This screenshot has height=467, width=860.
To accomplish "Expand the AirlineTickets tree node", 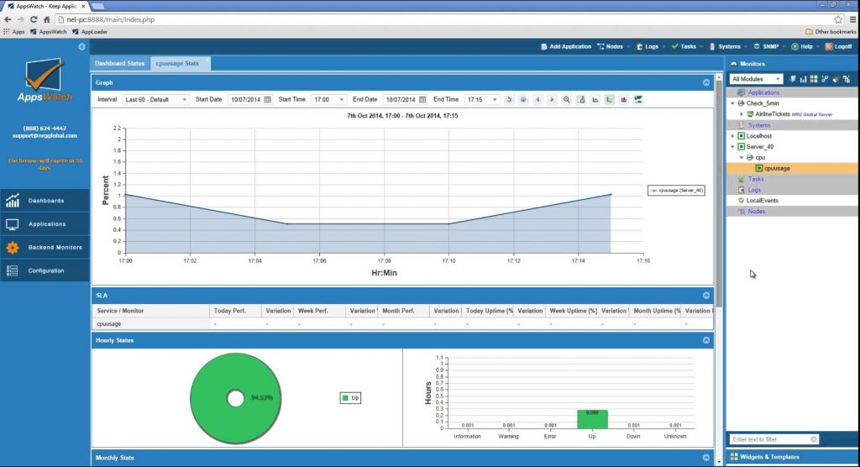I will 742,114.
